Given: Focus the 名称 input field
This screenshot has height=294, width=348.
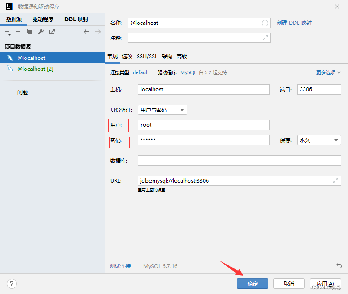Looking at the screenshot, I should click(199, 23).
